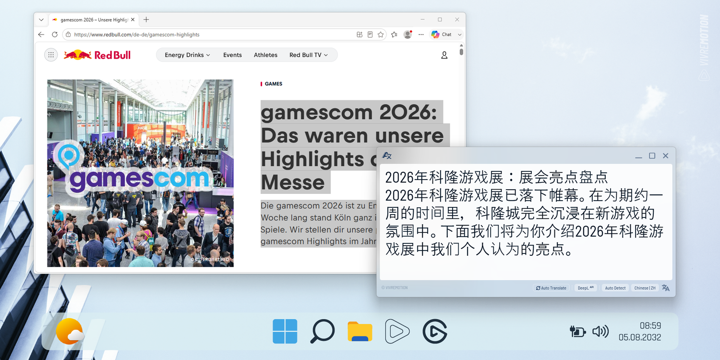This screenshot has width=720, height=360.
Task: Minimize the browser window
Action: tap(422, 20)
